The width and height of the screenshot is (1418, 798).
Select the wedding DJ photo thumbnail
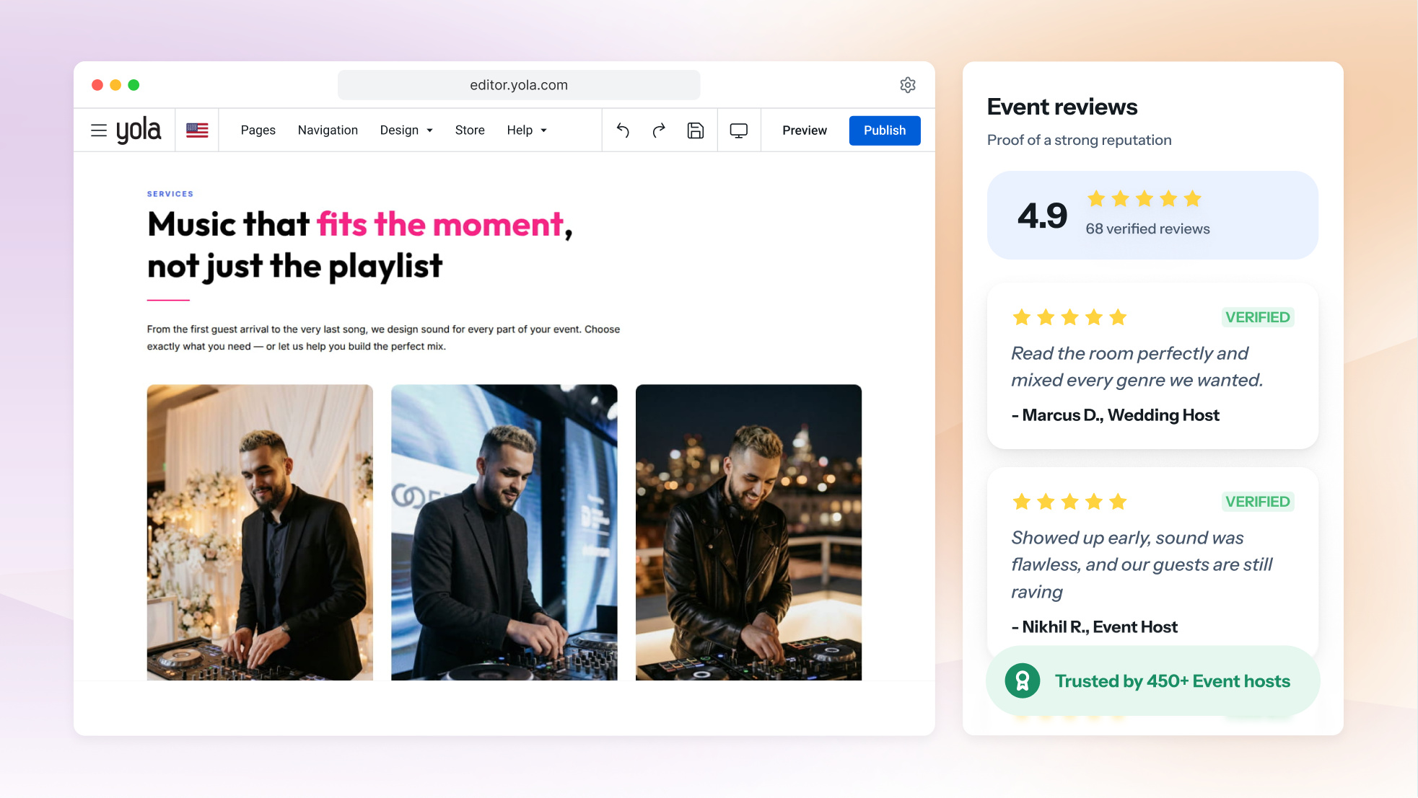coord(260,532)
